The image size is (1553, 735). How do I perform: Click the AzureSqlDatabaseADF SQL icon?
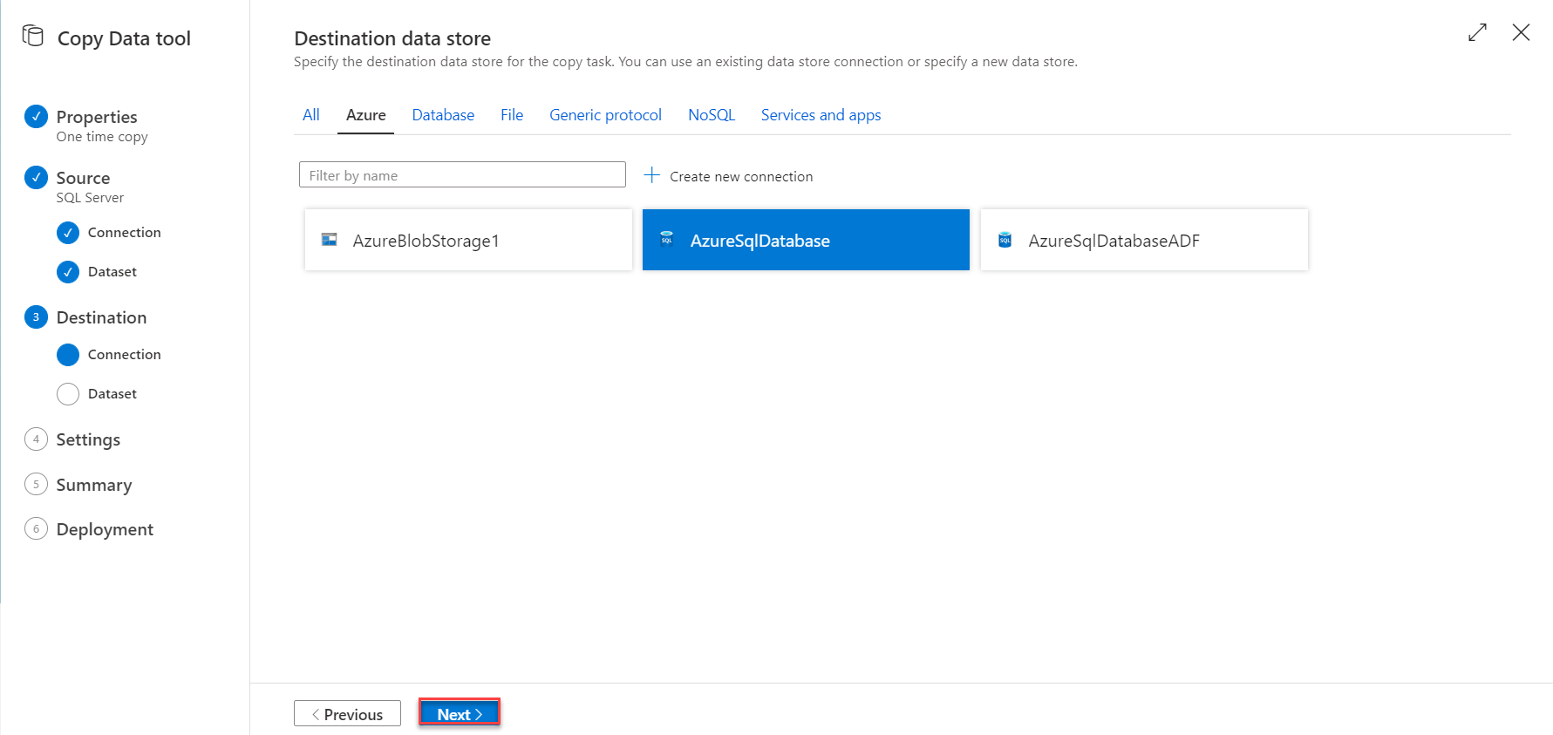tap(1005, 240)
